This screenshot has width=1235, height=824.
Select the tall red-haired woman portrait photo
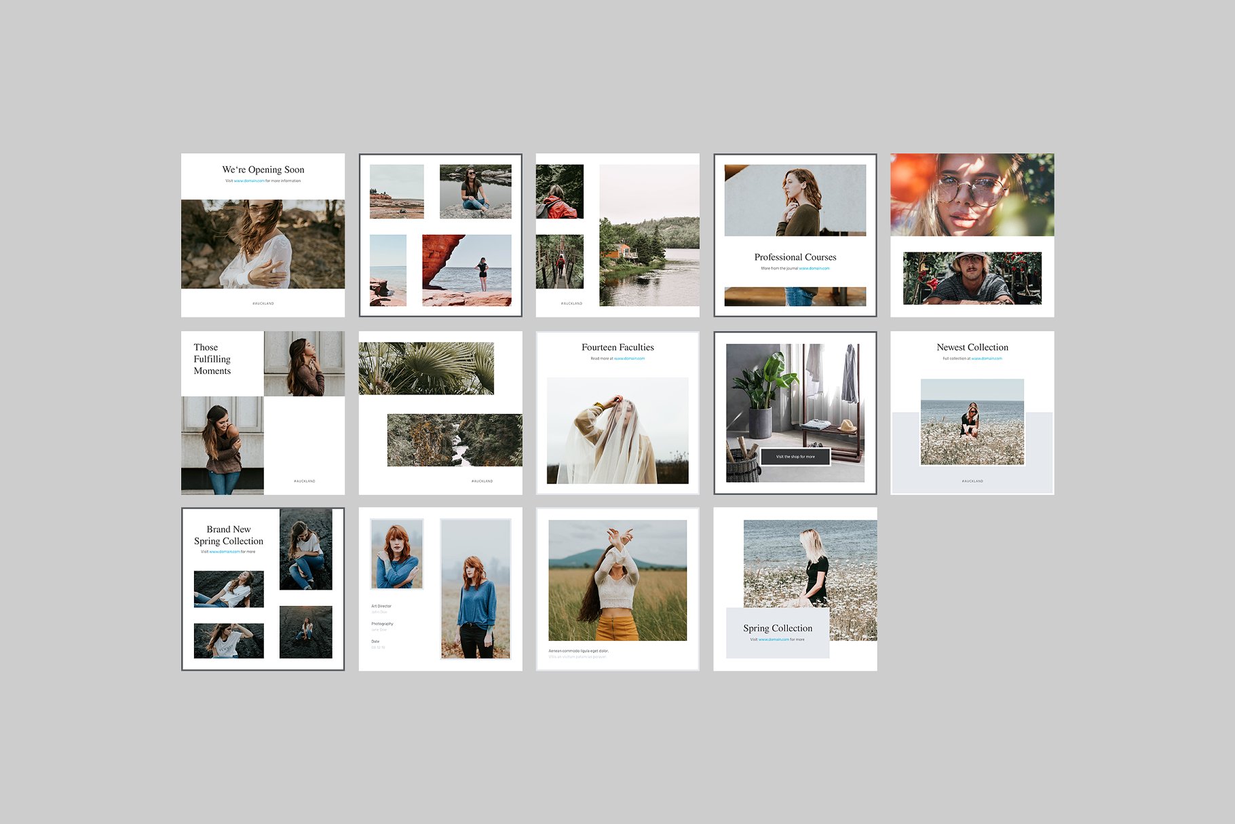[476, 589]
